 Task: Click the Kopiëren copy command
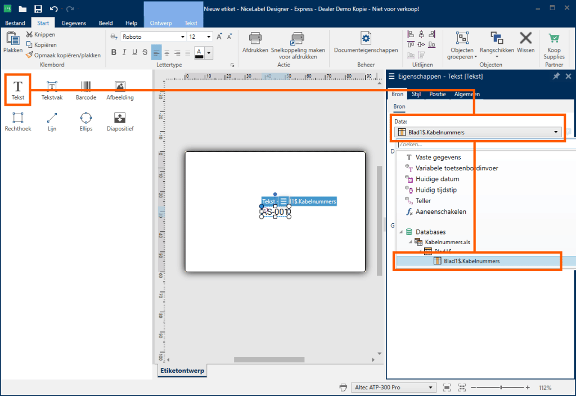point(42,44)
